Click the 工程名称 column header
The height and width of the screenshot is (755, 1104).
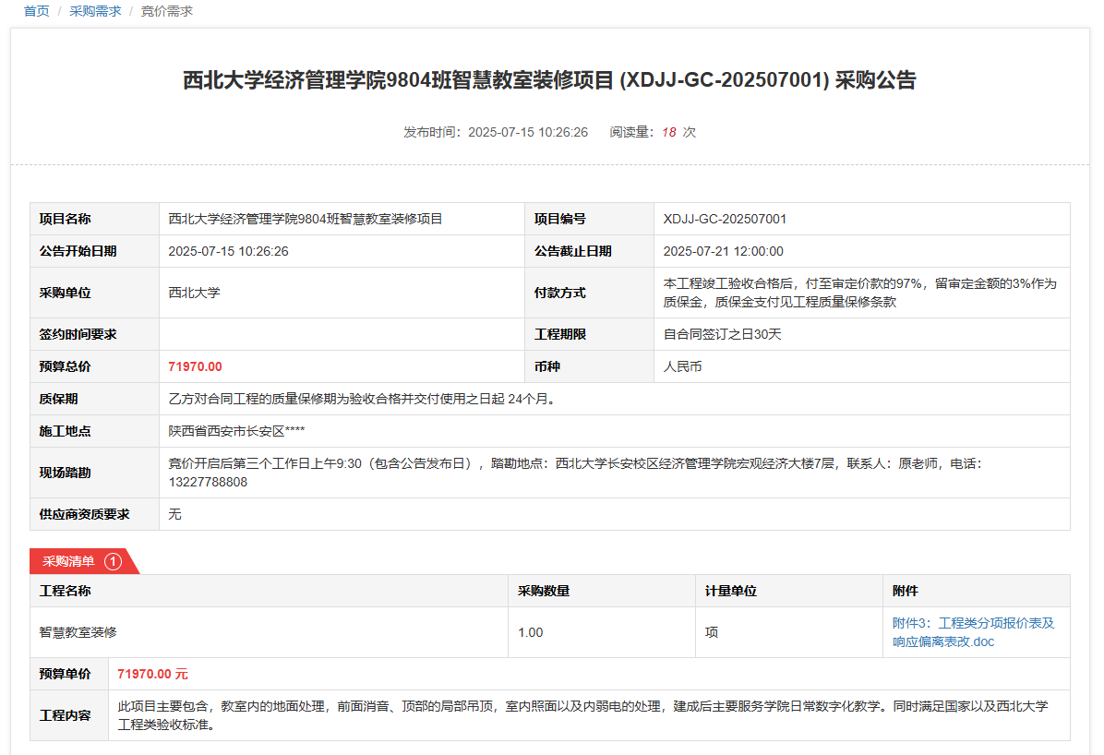[65, 591]
